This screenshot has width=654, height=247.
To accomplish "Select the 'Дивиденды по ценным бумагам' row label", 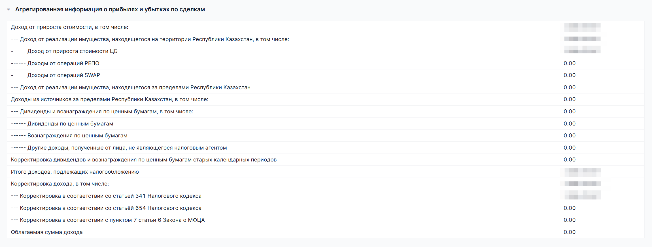I will (70, 124).
